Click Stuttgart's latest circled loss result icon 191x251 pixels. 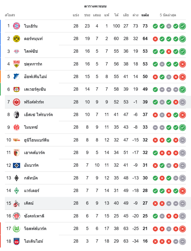point(182,64)
